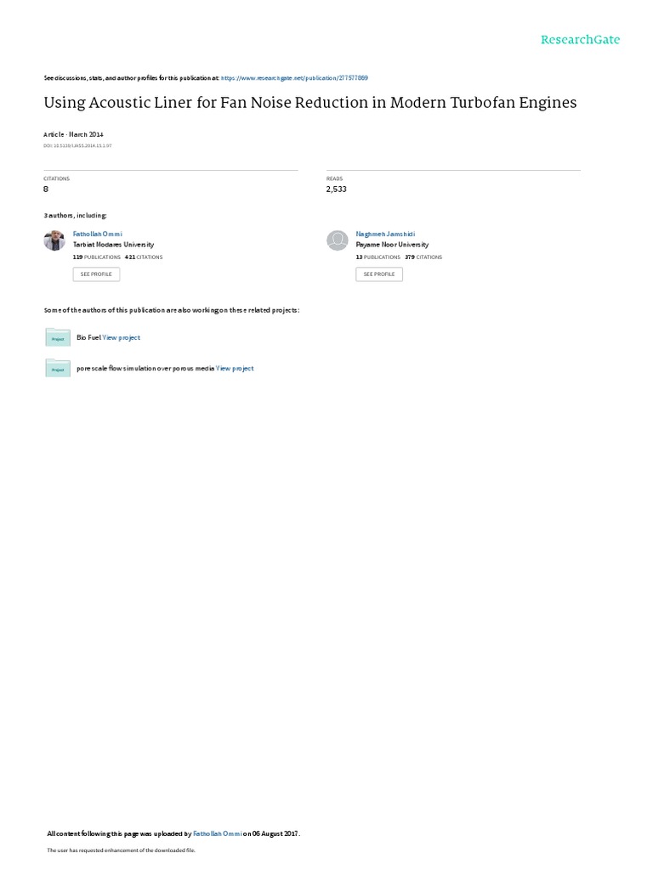This screenshot has width=653, height=870.
Task: Click SEE PROFILE under Fathollah Ommi
Action: point(96,274)
